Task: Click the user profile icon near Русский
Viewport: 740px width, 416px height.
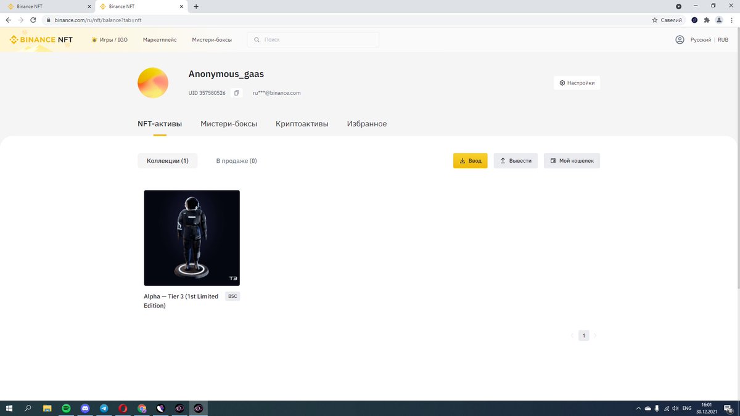Action: coord(679,39)
